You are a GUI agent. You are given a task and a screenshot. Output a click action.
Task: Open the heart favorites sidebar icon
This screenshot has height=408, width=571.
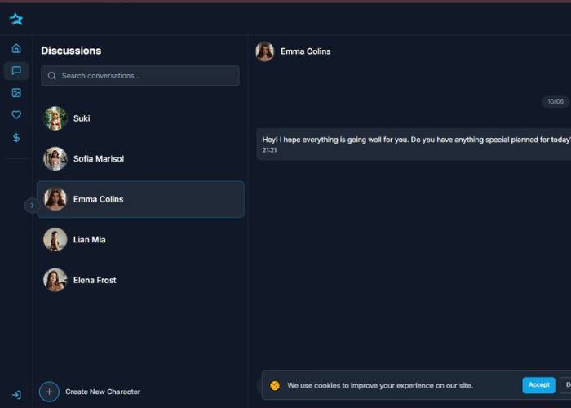click(16, 115)
